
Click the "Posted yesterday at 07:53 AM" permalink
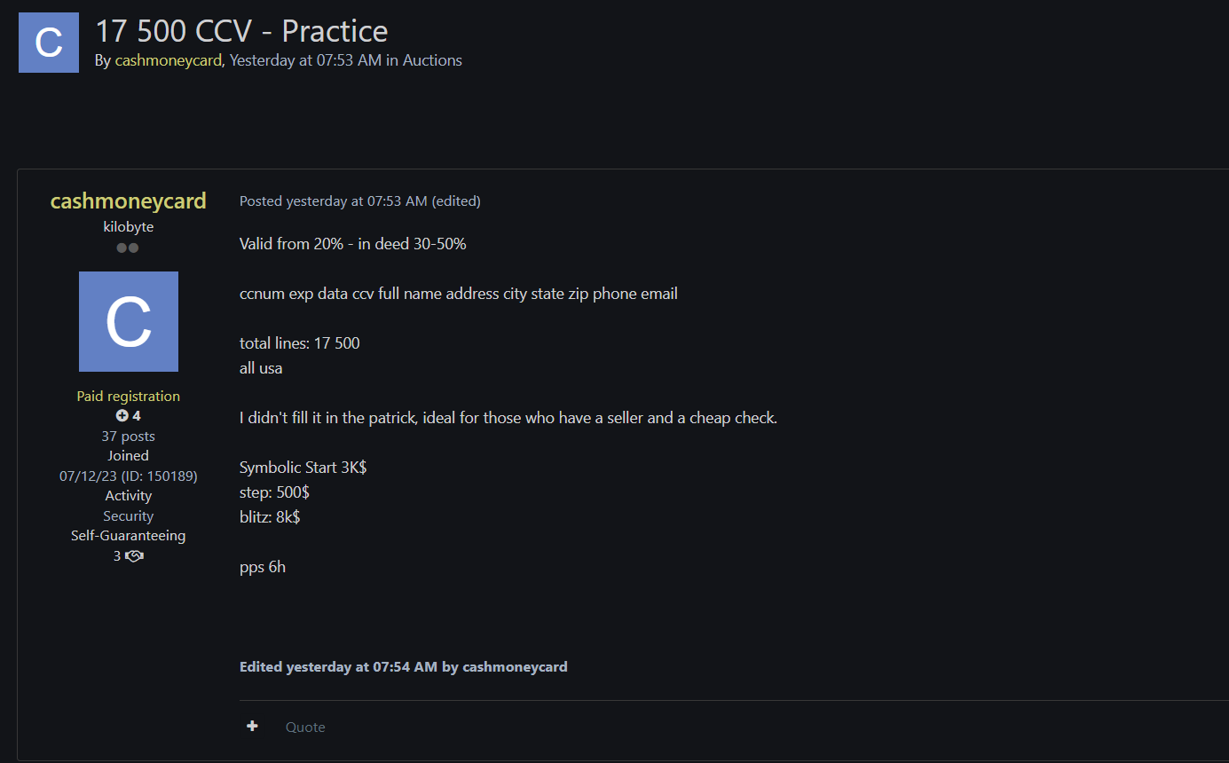[334, 201]
